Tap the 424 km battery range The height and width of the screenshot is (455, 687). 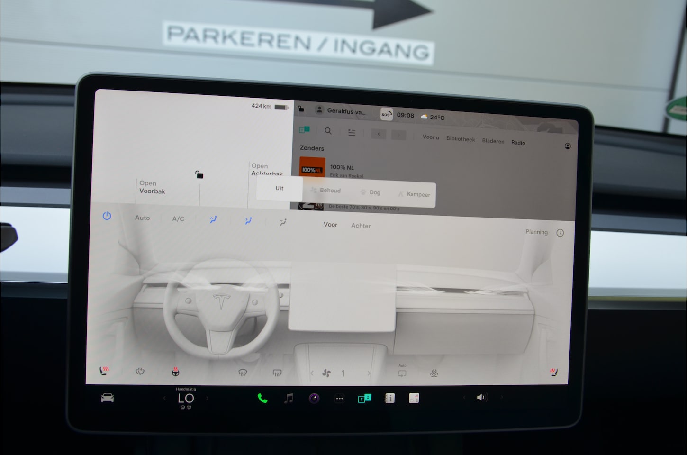pos(270,107)
